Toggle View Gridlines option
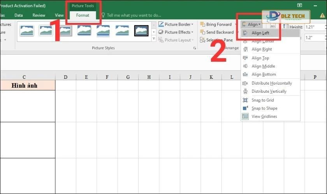Screen dimensions: 327x194 click(x=264, y=116)
